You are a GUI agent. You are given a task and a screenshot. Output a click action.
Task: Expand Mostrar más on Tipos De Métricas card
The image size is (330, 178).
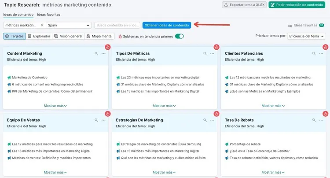click(x=164, y=106)
